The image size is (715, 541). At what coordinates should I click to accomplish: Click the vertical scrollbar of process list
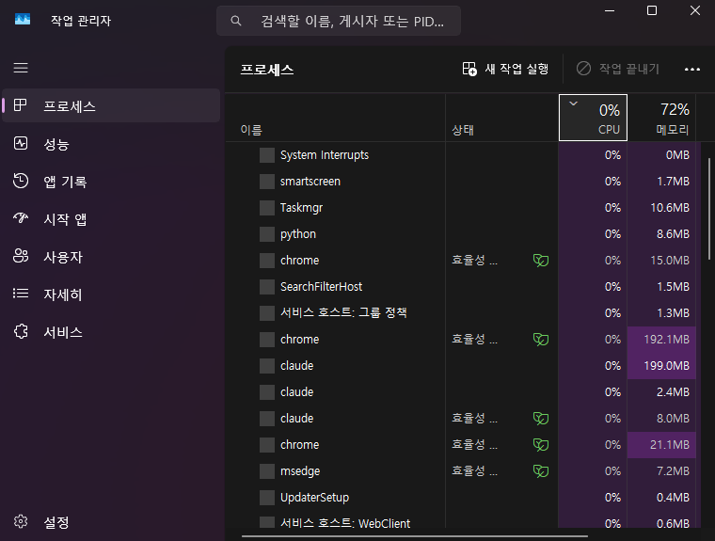(709, 209)
